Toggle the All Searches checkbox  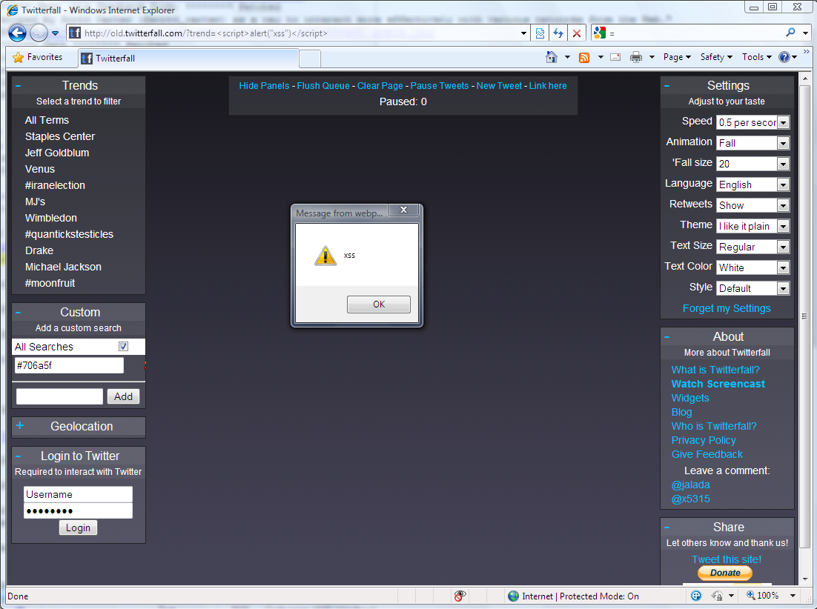click(x=124, y=347)
